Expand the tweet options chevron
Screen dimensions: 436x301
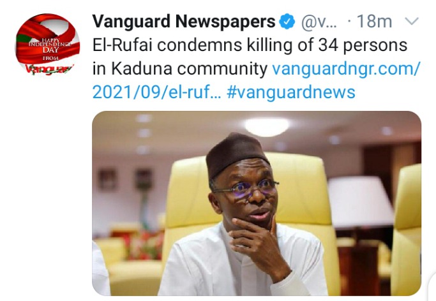click(x=412, y=21)
